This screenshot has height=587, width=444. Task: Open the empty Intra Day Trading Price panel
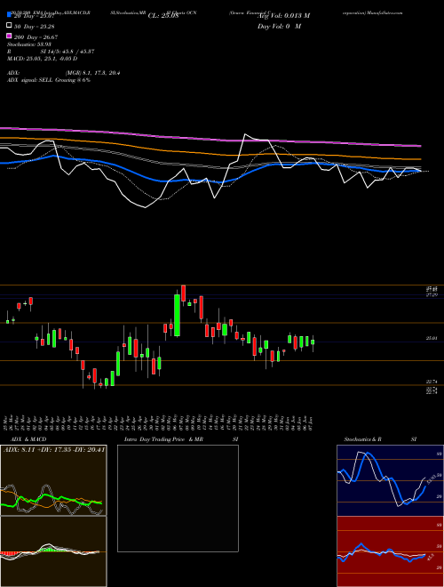point(178,498)
